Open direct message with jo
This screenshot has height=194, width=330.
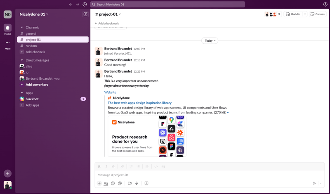[x=53, y=73]
